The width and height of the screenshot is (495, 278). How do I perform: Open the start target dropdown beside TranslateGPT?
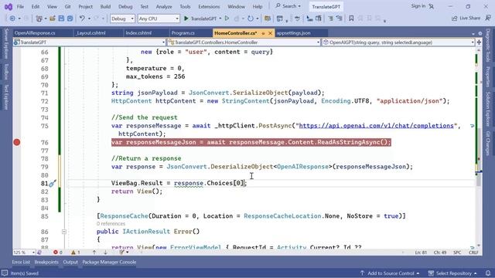tap(220, 19)
